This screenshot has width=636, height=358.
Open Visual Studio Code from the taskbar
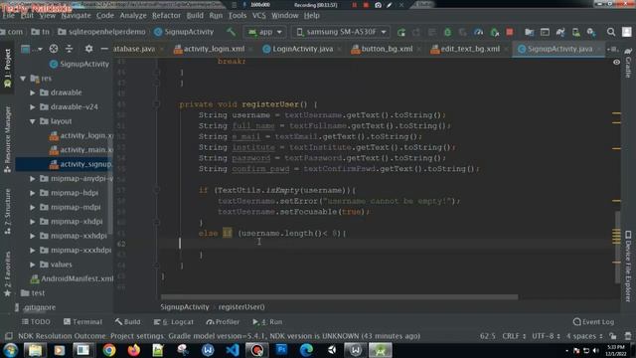coord(233,350)
